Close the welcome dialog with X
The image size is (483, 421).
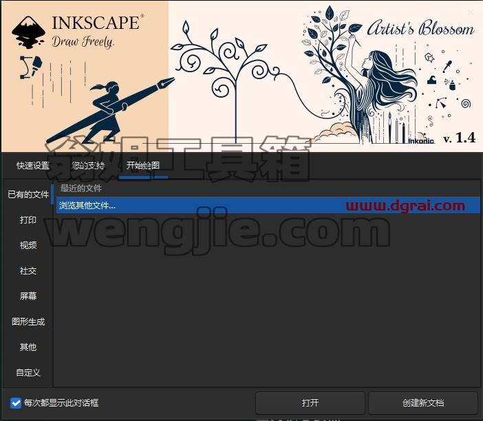(471, 12)
